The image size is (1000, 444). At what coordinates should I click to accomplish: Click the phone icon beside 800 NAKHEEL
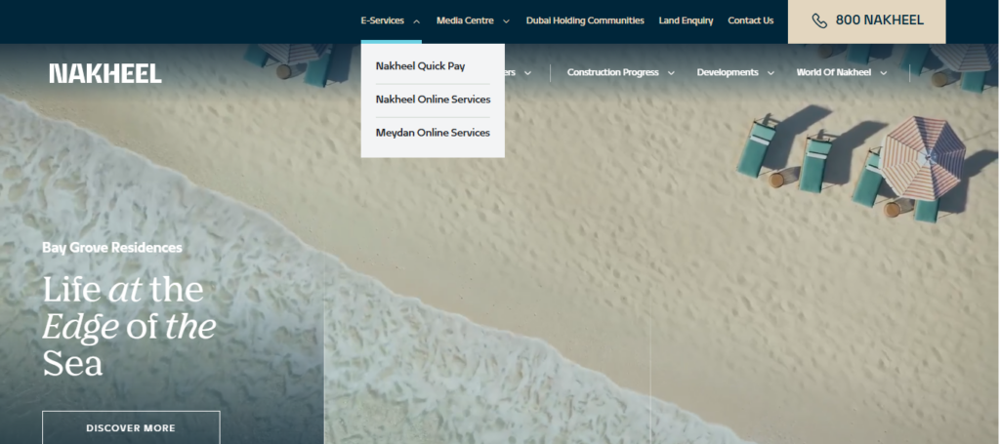819,21
